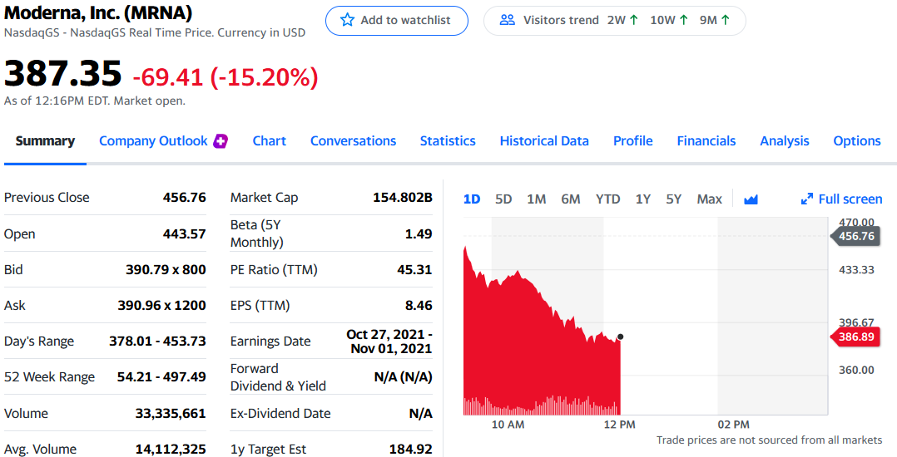Click the Volume value 33,335,661
Viewport: 897px width, 457px height.
pos(171,413)
